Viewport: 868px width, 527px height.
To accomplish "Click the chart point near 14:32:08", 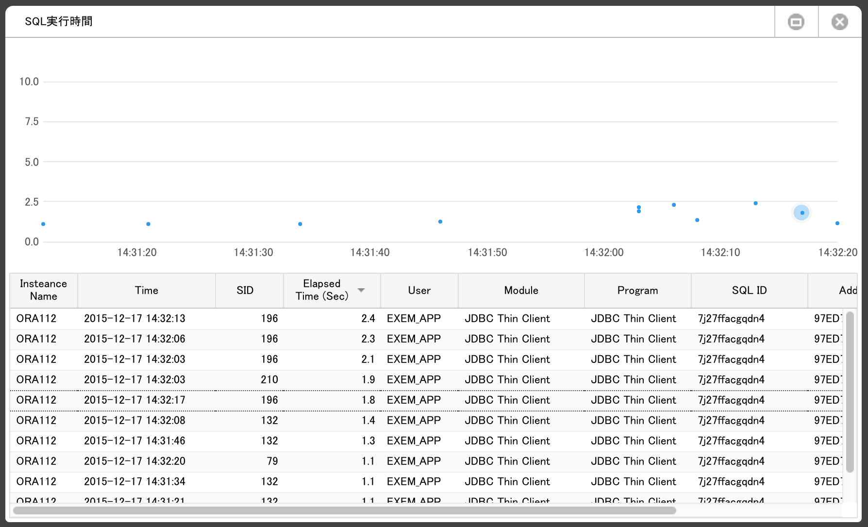I will coord(697,220).
